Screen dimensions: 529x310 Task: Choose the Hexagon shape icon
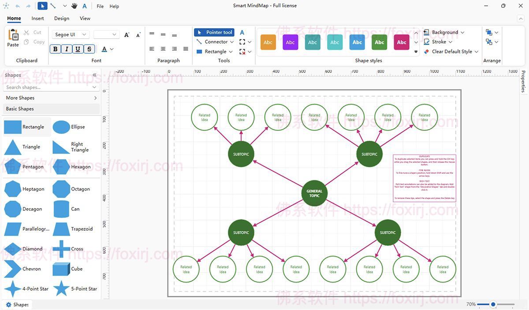[x=61, y=167]
